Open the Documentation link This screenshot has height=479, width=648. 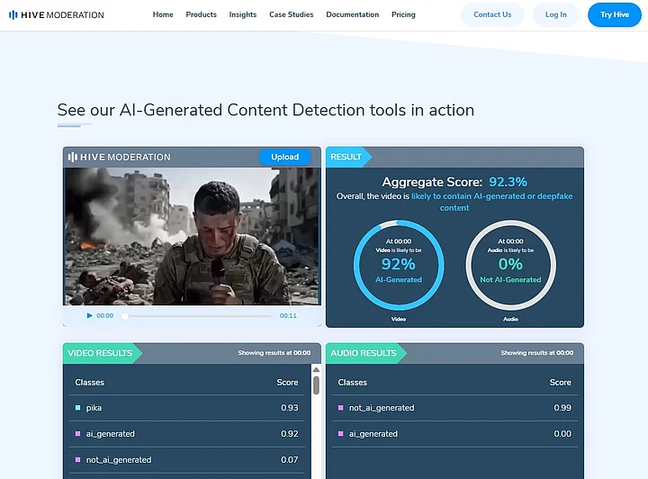(x=352, y=15)
